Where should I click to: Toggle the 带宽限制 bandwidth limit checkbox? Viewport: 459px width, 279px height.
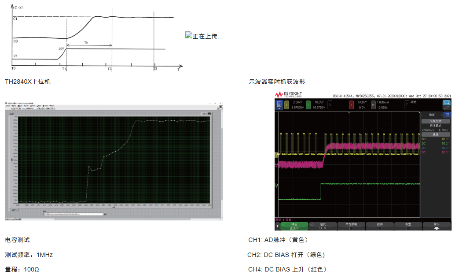pos(351,228)
